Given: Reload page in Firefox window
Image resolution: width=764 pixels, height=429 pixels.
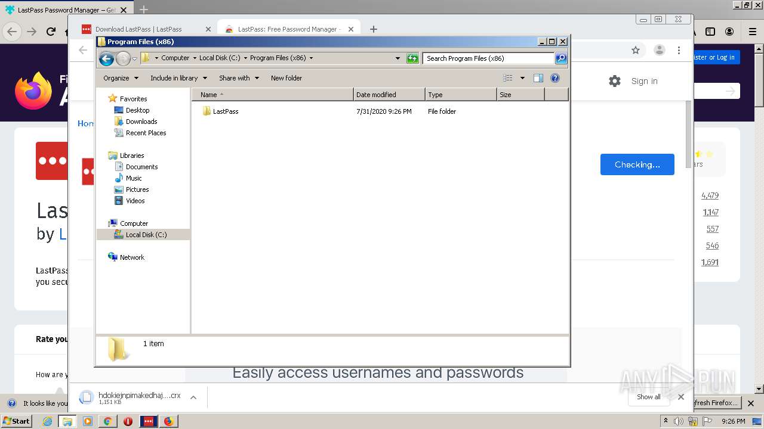Looking at the screenshot, I should click(x=51, y=32).
